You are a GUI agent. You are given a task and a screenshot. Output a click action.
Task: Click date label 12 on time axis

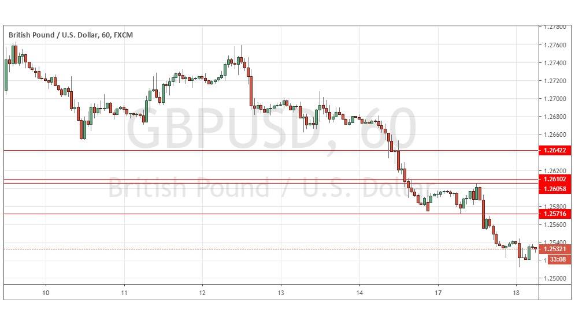pyautogui.click(x=202, y=292)
